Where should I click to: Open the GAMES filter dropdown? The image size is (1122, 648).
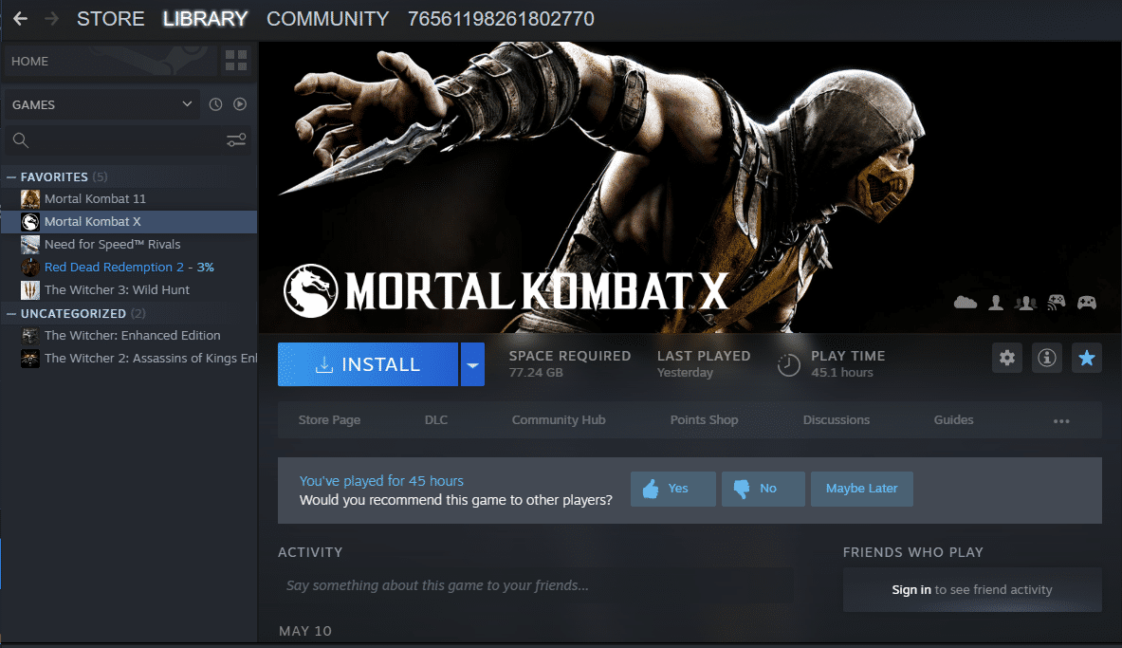point(101,104)
